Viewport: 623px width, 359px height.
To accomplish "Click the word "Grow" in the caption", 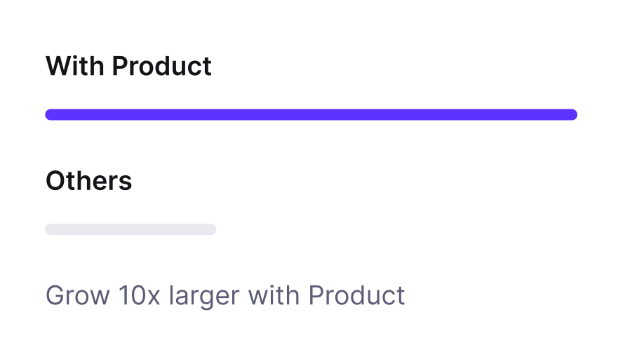I will [77, 295].
